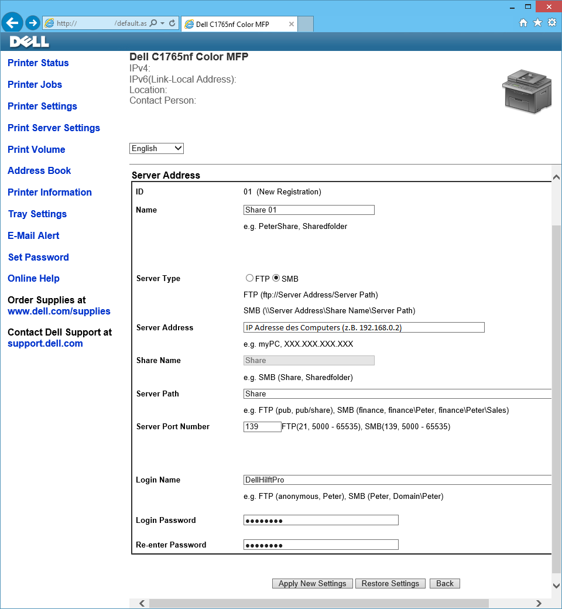Refresh the page with reload icon
Image resolution: width=562 pixels, height=609 pixels.
point(173,23)
